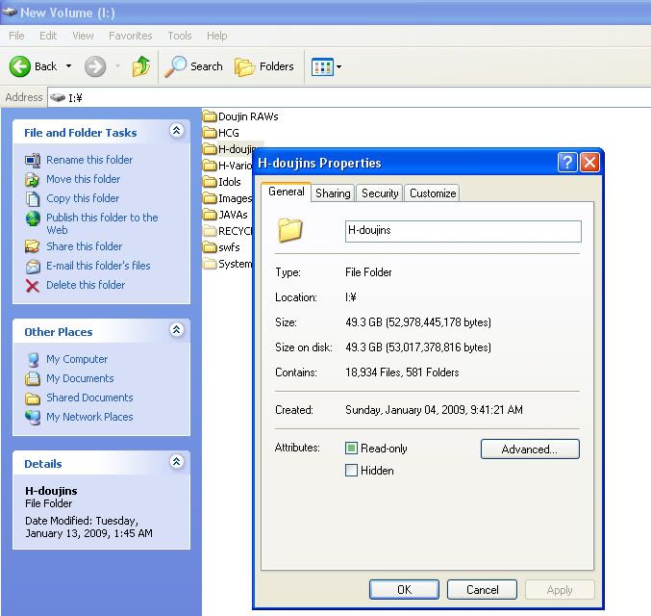This screenshot has width=651, height=616.
Task: Open the Tools menu
Action: (180, 36)
